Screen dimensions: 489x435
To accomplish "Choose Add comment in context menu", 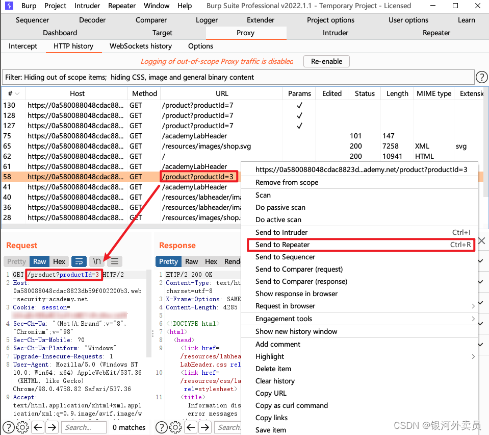I will pos(359,344).
